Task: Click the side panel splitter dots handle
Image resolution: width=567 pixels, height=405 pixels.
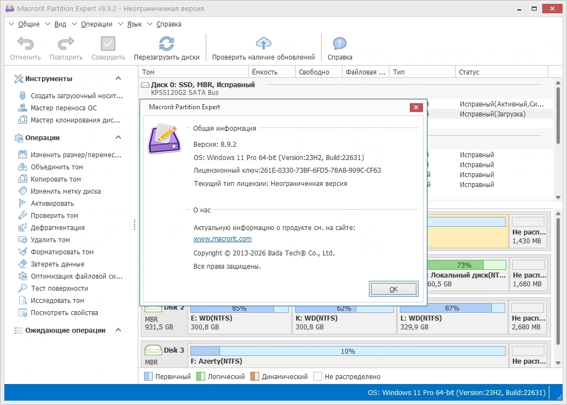Action: click(x=135, y=225)
